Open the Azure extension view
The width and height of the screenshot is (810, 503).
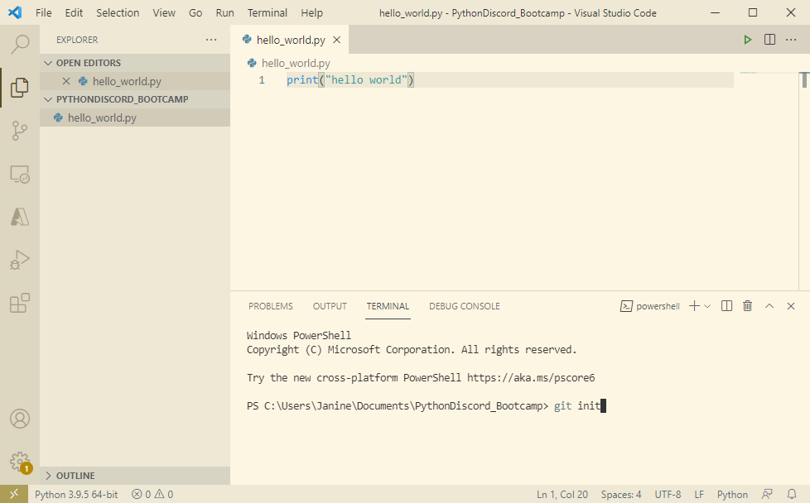pos(20,218)
